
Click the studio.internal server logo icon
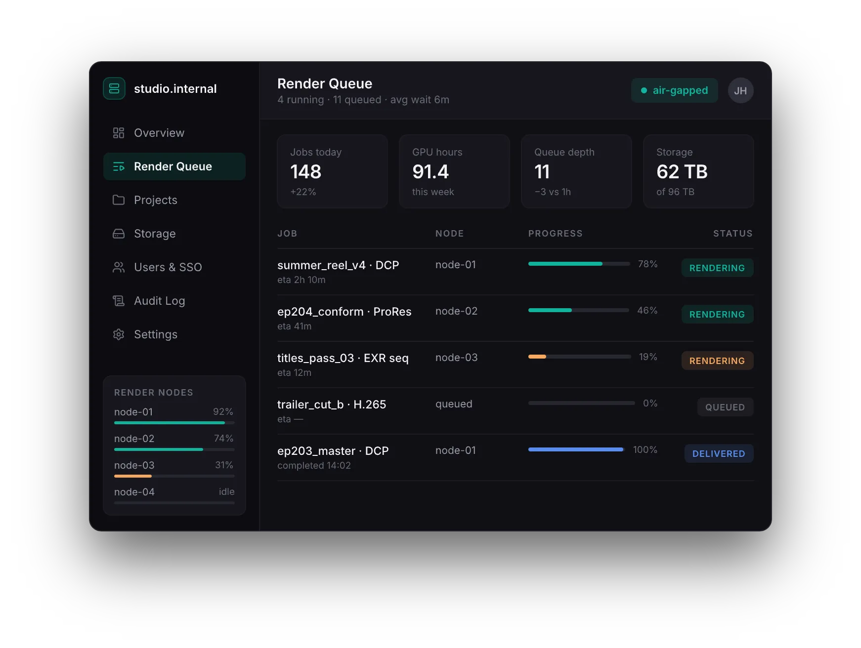coord(114,88)
